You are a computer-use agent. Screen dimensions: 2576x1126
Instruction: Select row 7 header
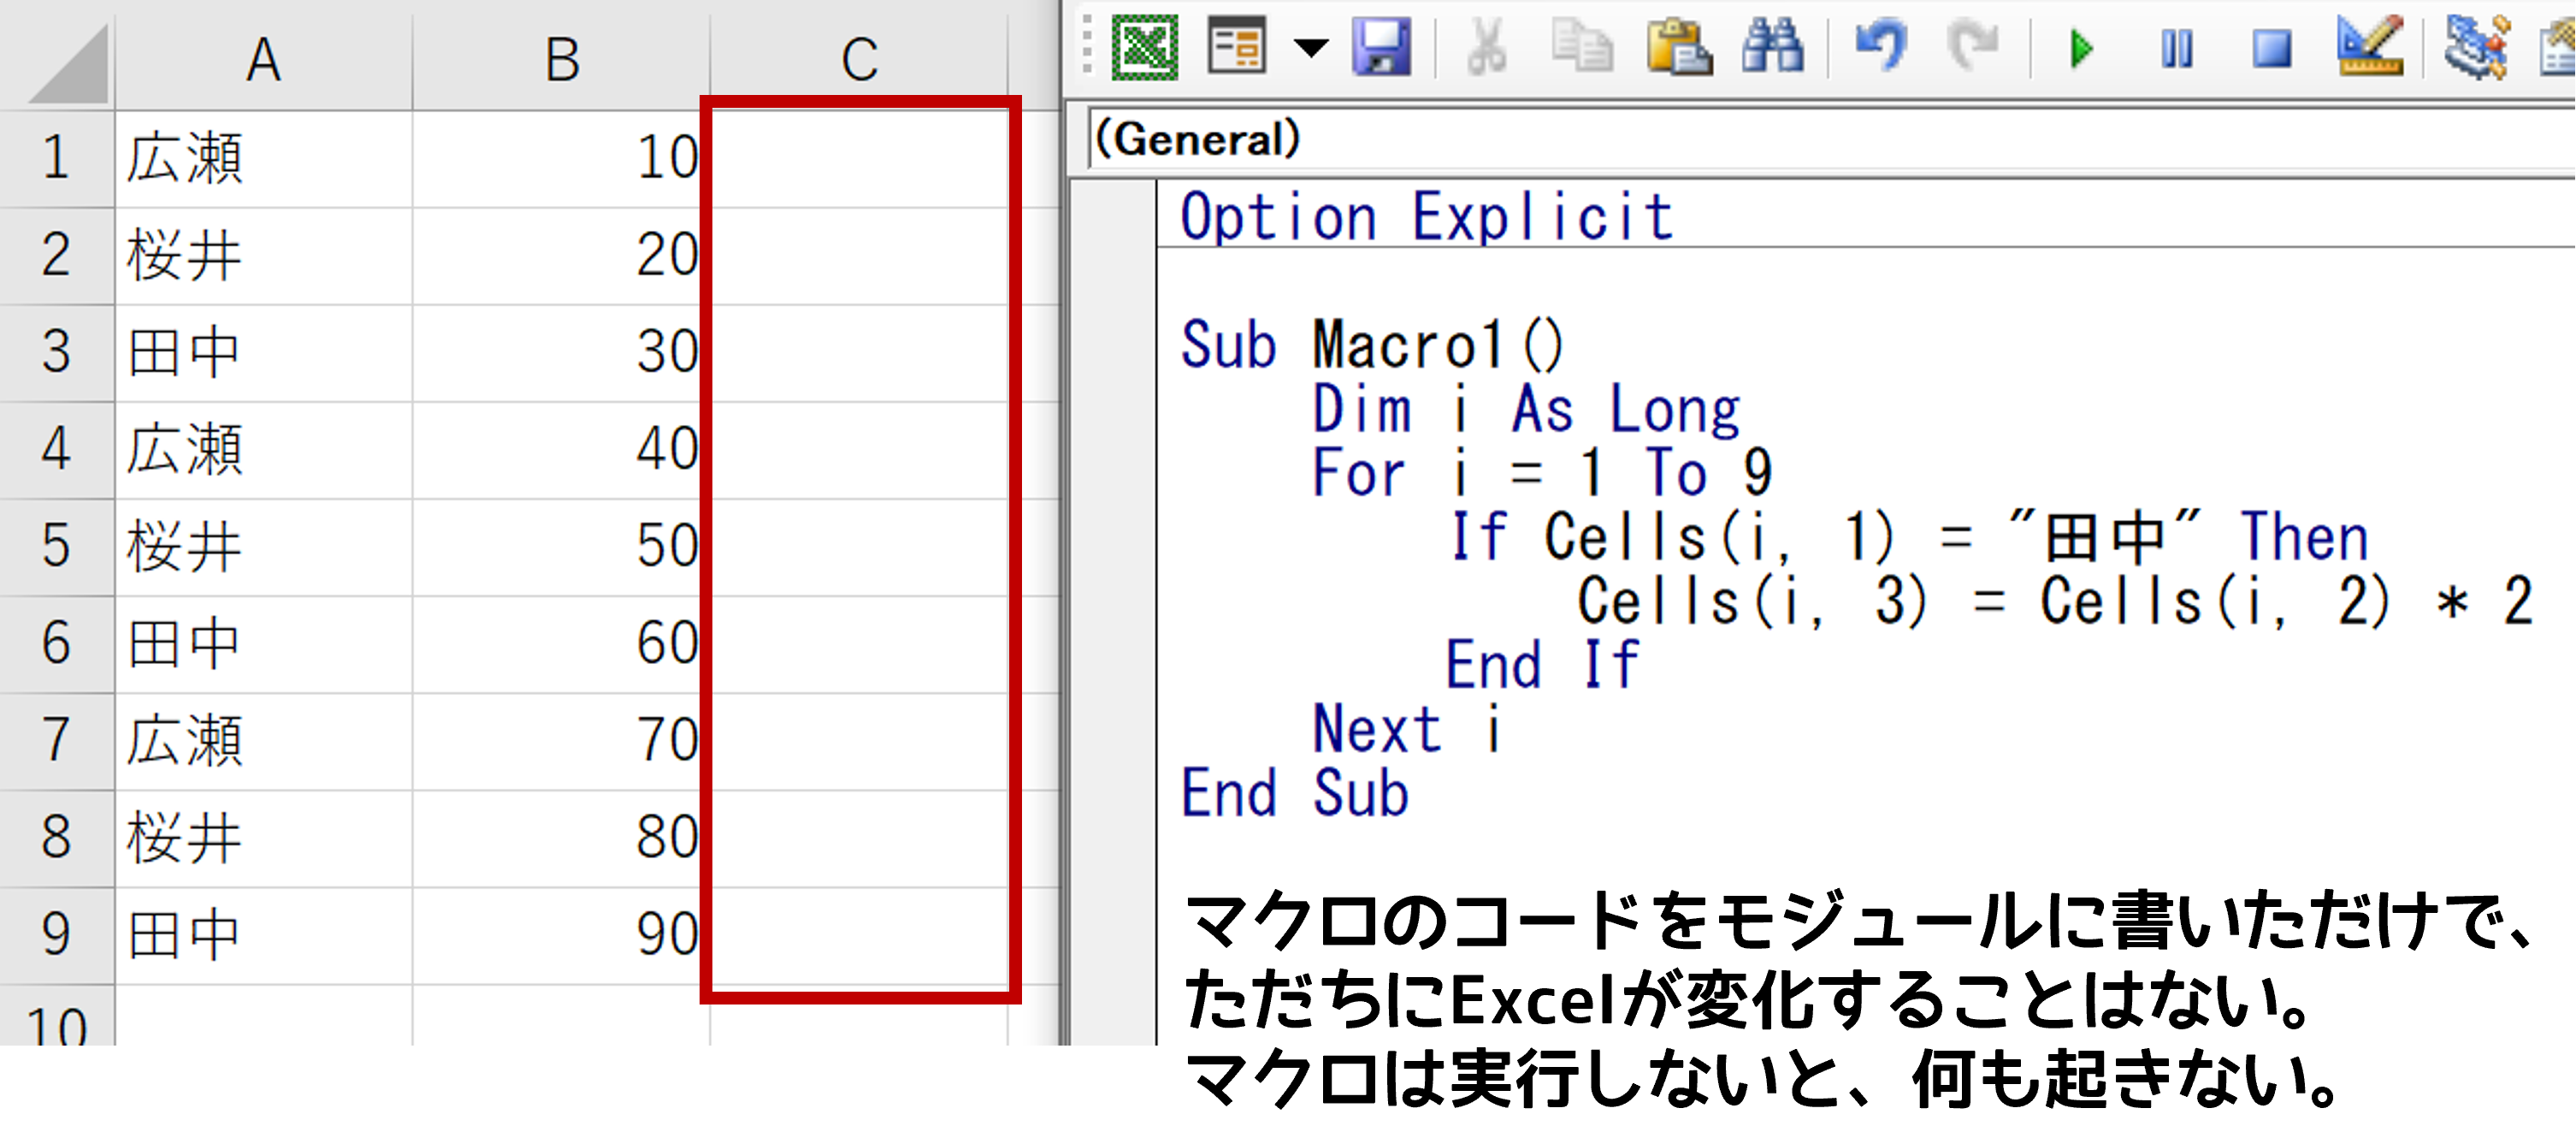pyautogui.click(x=57, y=740)
